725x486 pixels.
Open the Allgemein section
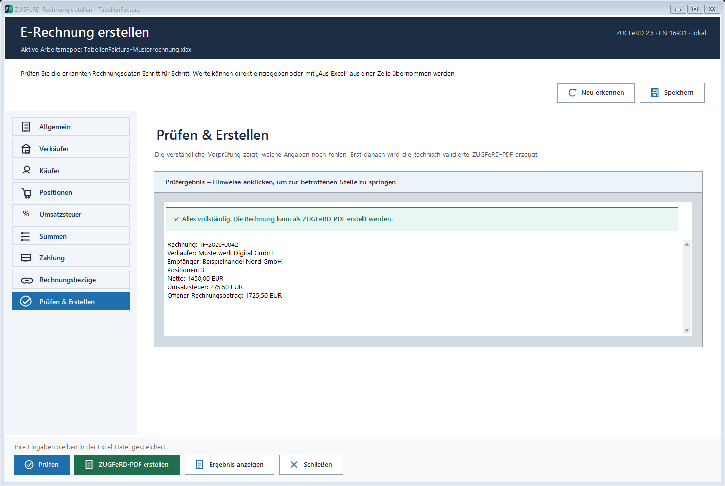click(x=71, y=126)
